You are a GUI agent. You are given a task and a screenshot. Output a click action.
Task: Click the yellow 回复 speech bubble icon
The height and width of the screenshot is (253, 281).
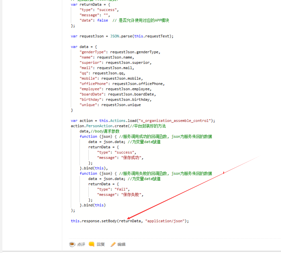(92, 244)
